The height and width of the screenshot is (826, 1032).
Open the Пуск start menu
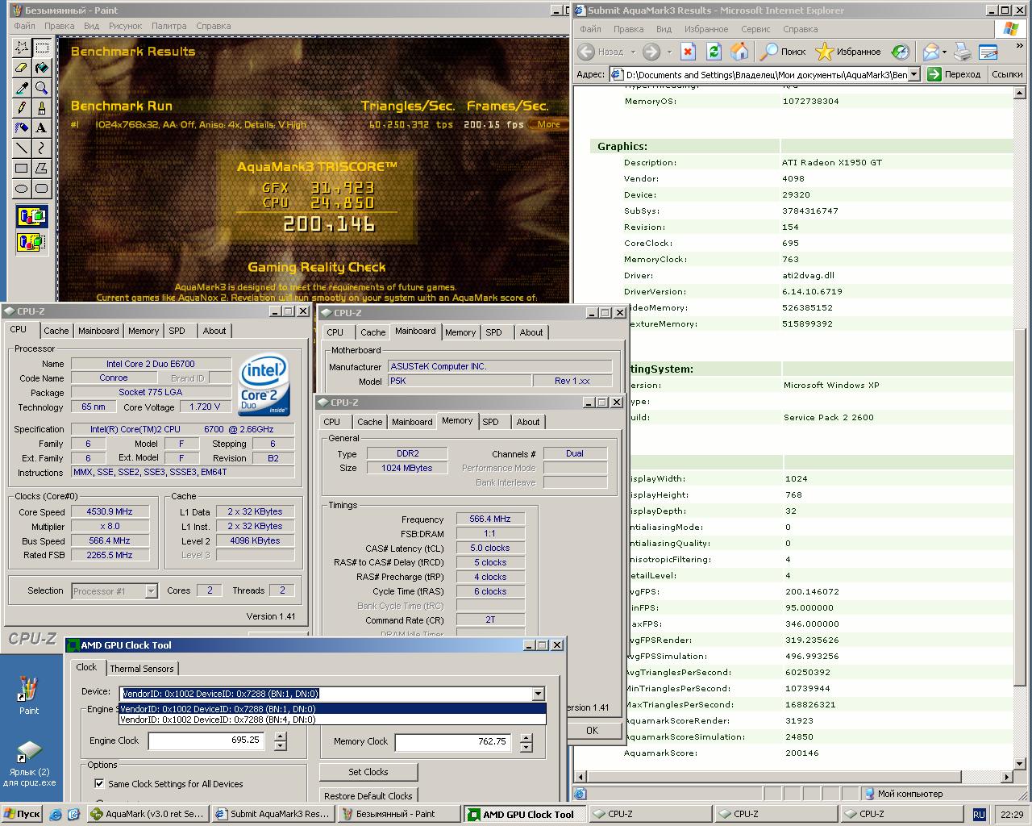(x=22, y=814)
